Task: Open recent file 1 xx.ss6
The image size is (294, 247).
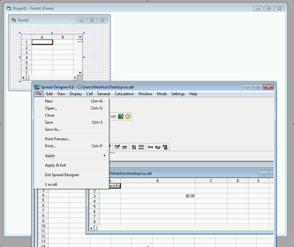Action: 72,185
